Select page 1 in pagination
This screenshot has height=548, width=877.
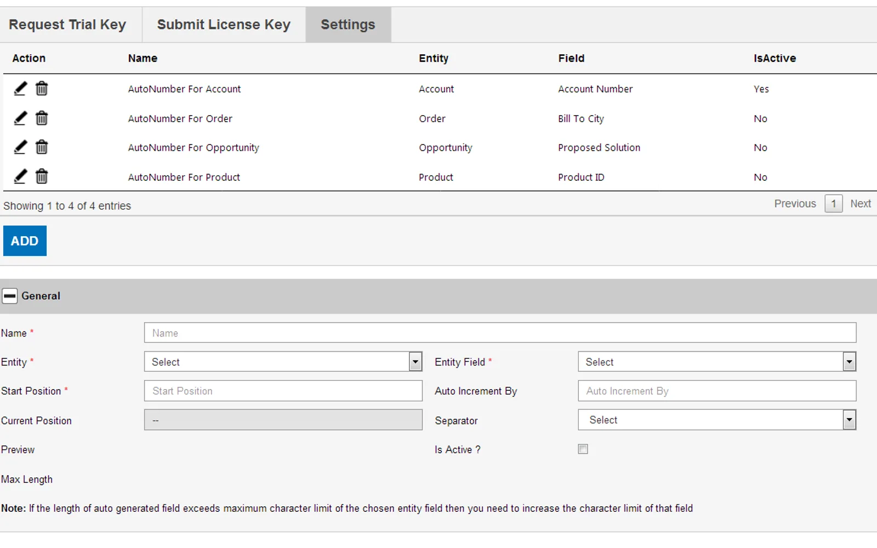tap(833, 204)
